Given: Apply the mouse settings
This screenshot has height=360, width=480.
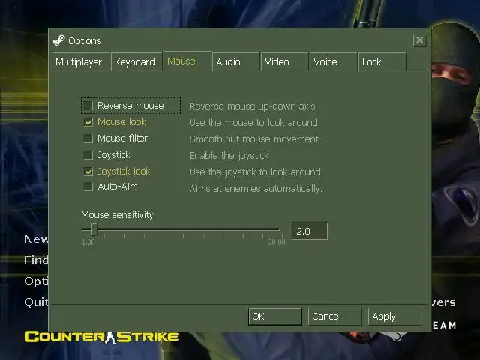Looking at the screenshot, I should (394, 316).
